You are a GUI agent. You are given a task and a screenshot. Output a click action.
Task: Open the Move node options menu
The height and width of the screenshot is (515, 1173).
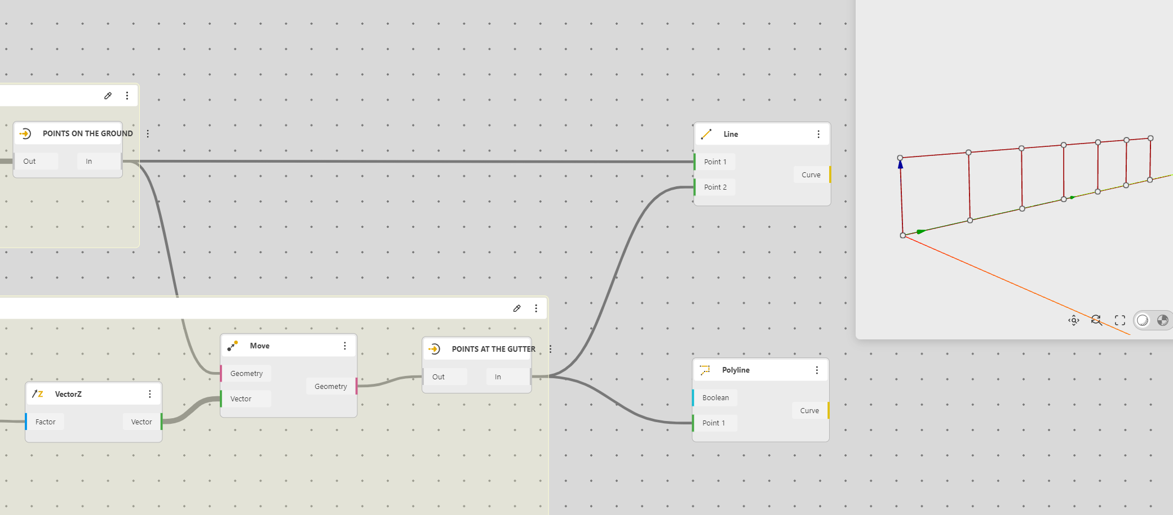coord(345,346)
